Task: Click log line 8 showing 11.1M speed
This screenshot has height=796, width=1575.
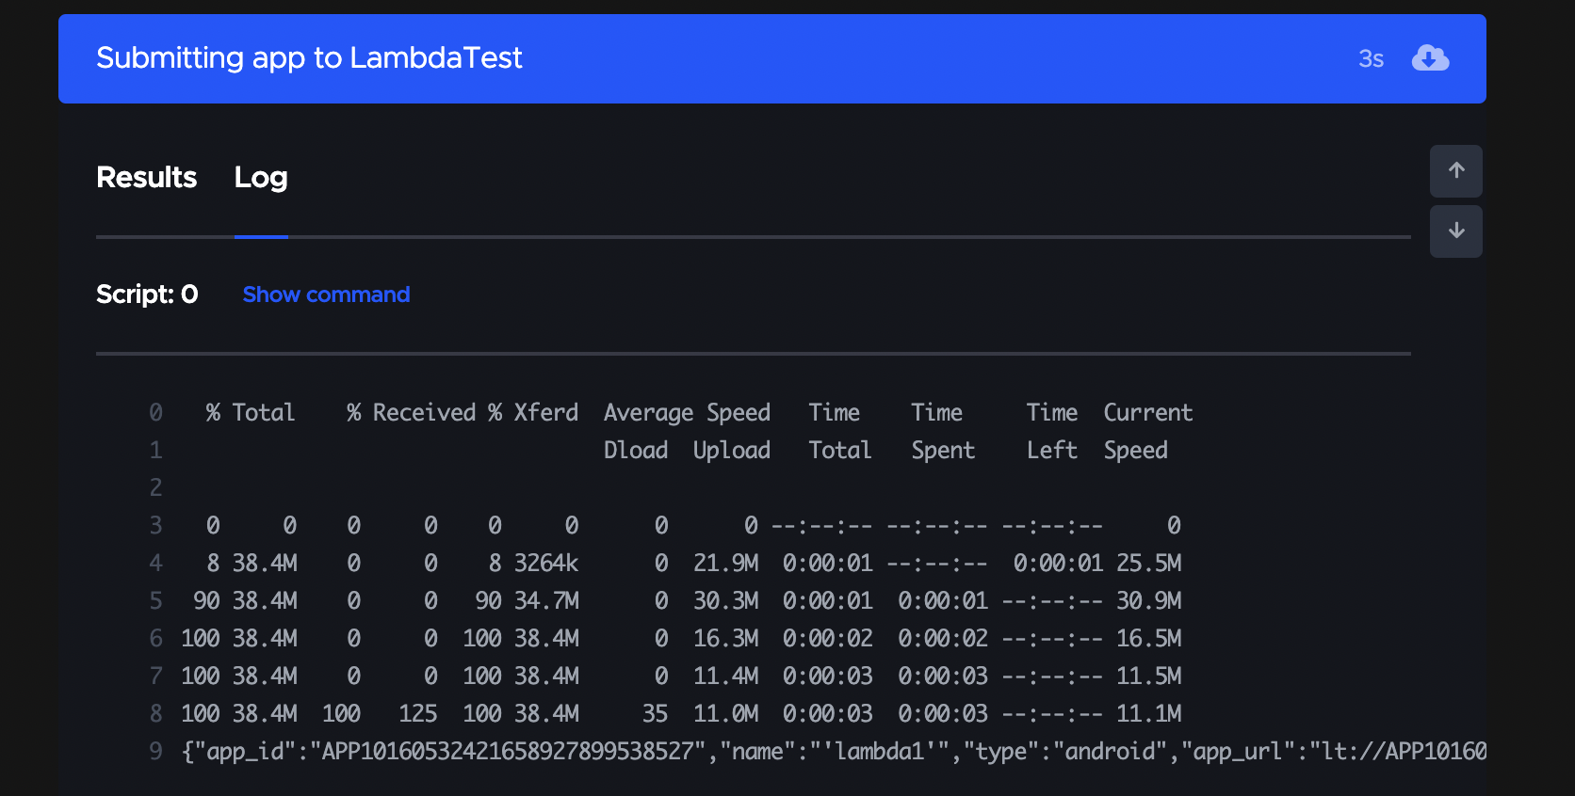Action: point(664,713)
